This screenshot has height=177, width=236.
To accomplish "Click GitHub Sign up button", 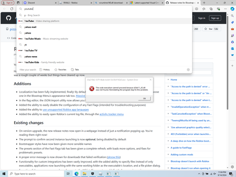I will 215,18.
